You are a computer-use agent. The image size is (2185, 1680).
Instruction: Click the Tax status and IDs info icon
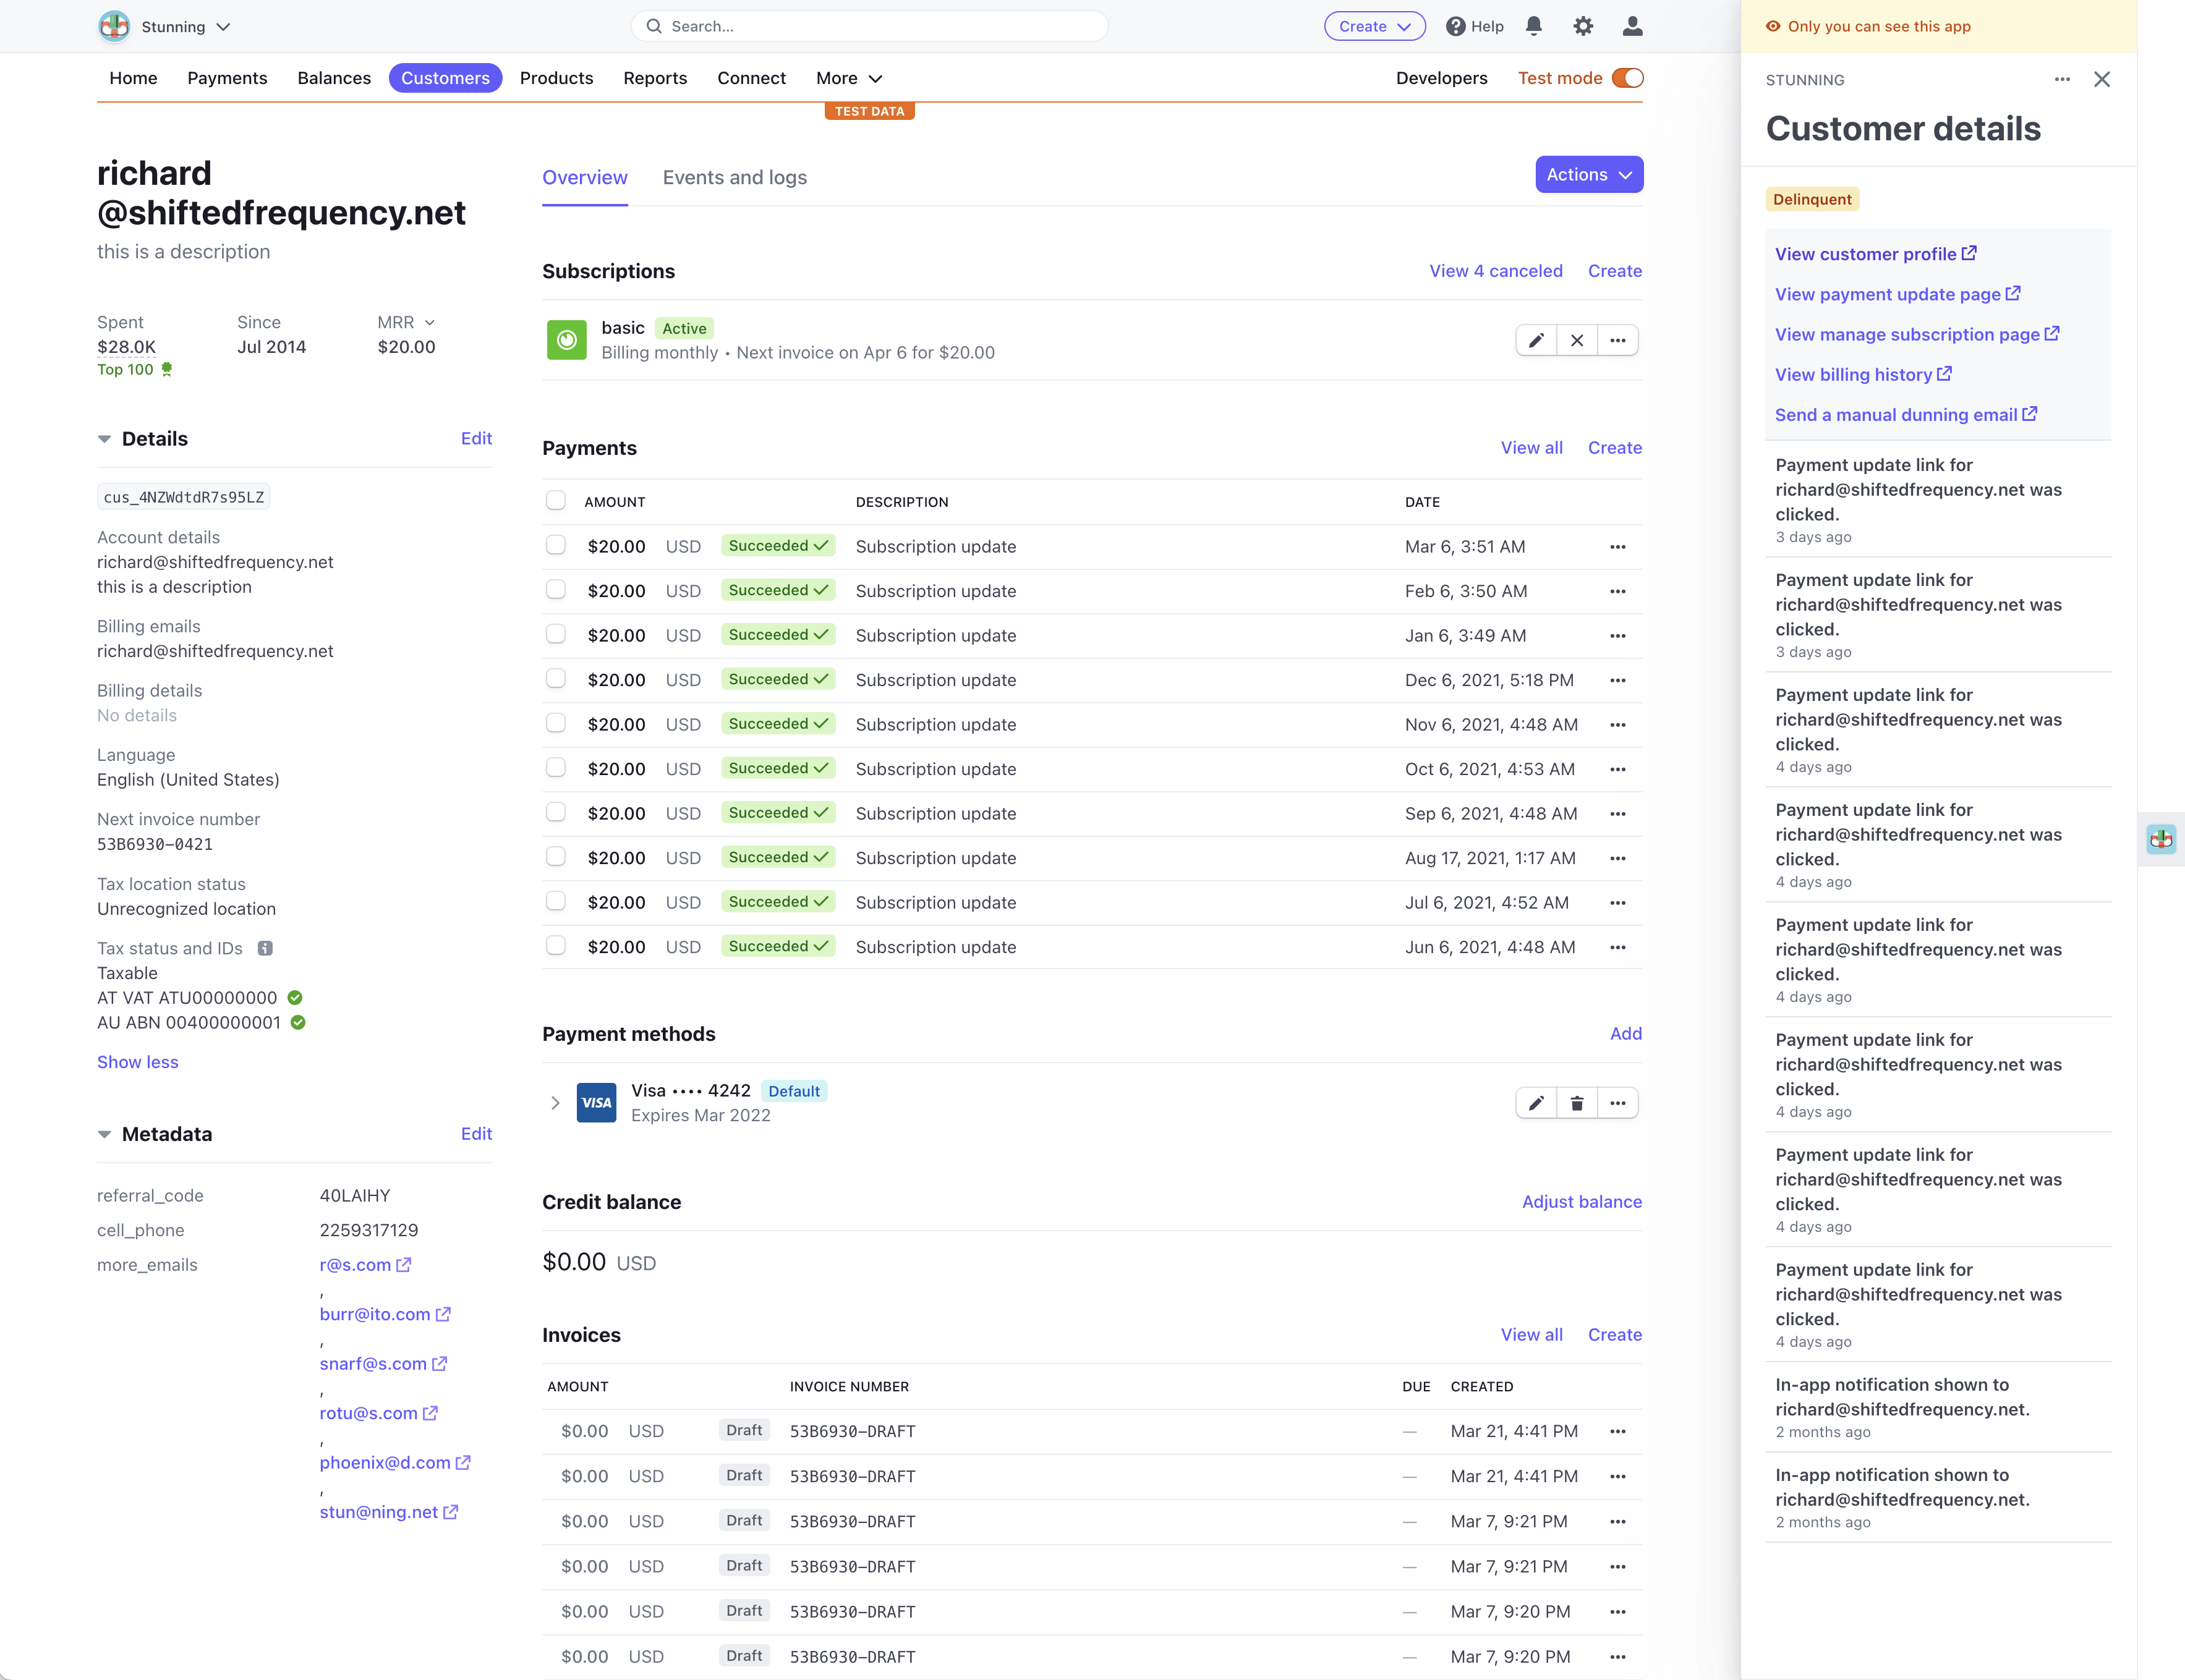pyautogui.click(x=265, y=948)
